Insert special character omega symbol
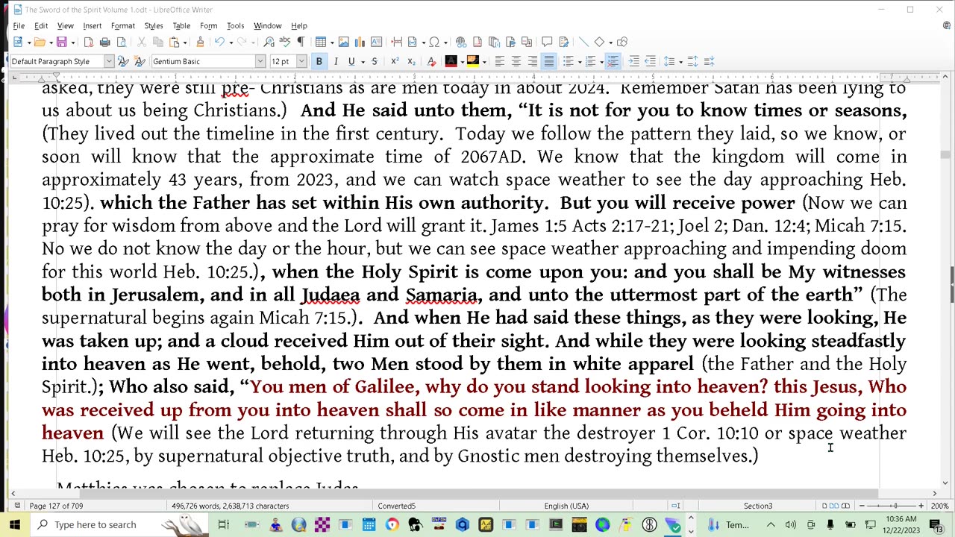This screenshot has width=955, height=537. [433, 42]
